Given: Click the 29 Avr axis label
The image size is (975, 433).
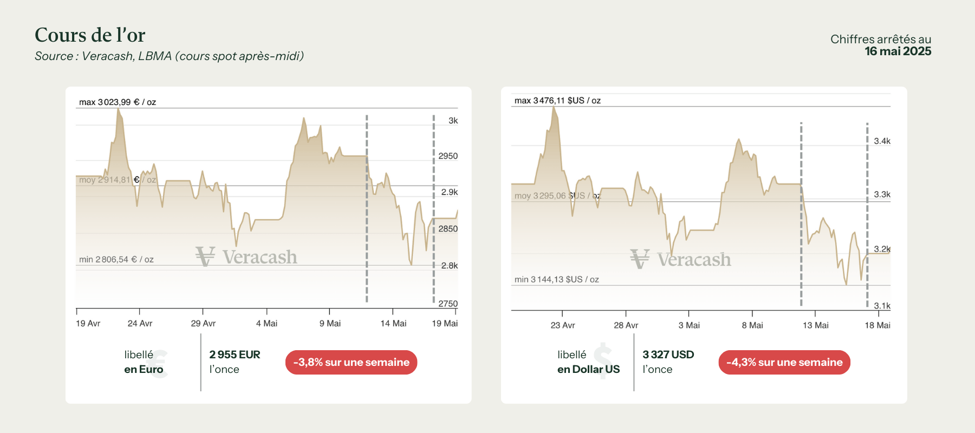Looking at the screenshot, I should pyautogui.click(x=203, y=324).
